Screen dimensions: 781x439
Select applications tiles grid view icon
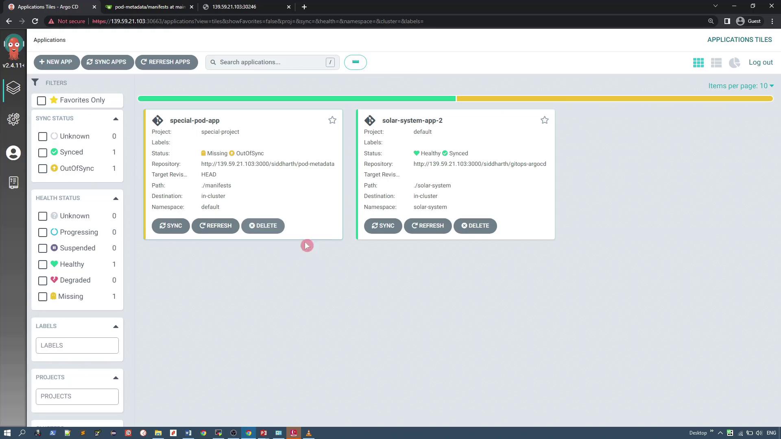click(x=698, y=63)
